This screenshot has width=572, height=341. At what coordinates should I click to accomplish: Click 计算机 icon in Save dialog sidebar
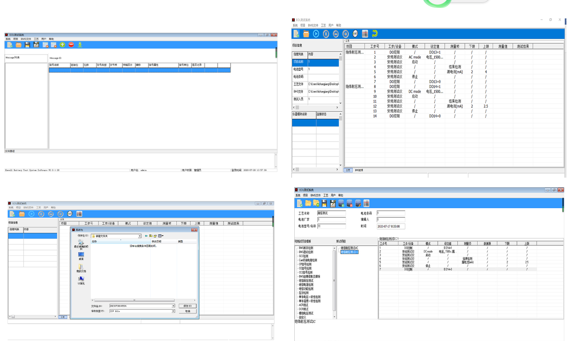tap(81, 280)
